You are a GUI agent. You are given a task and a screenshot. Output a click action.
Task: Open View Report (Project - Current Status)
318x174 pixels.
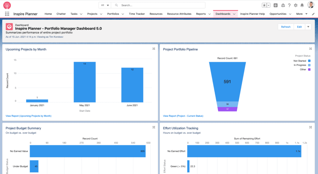(183, 116)
